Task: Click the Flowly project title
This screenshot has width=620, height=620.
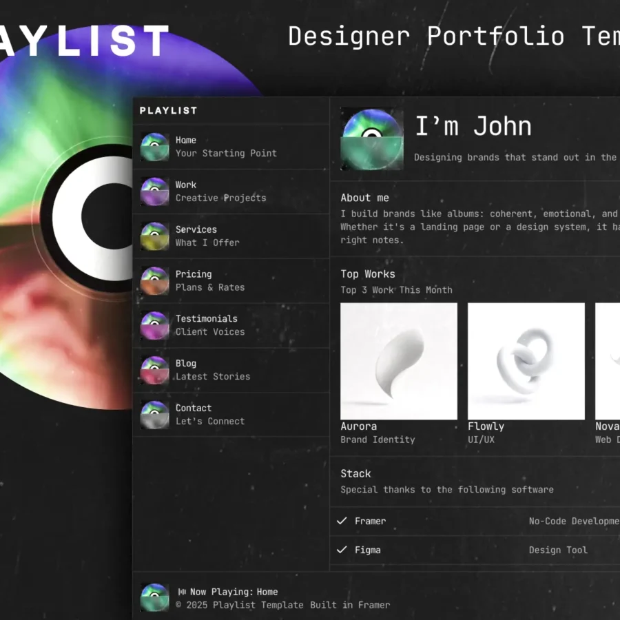Action: tap(486, 426)
